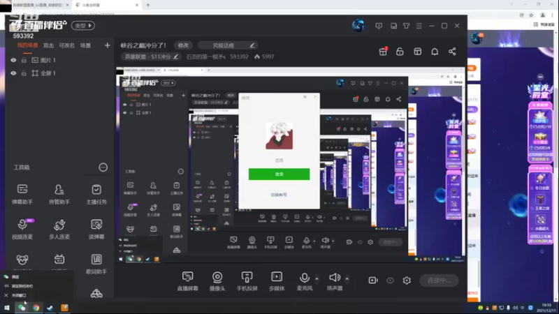
Task: Open the notification bell
Action: coord(435,52)
